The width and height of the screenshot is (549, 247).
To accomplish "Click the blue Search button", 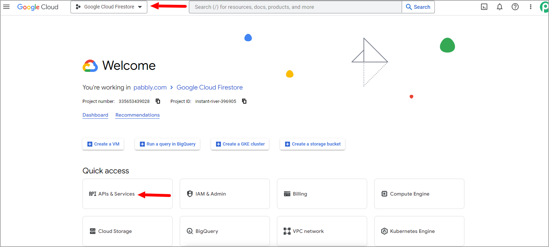I will (x=418, y=7).
